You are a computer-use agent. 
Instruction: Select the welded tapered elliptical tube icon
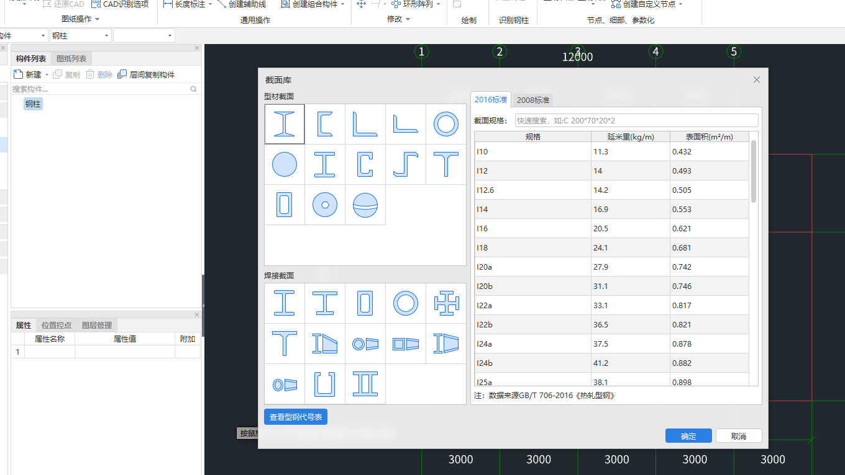285,384
